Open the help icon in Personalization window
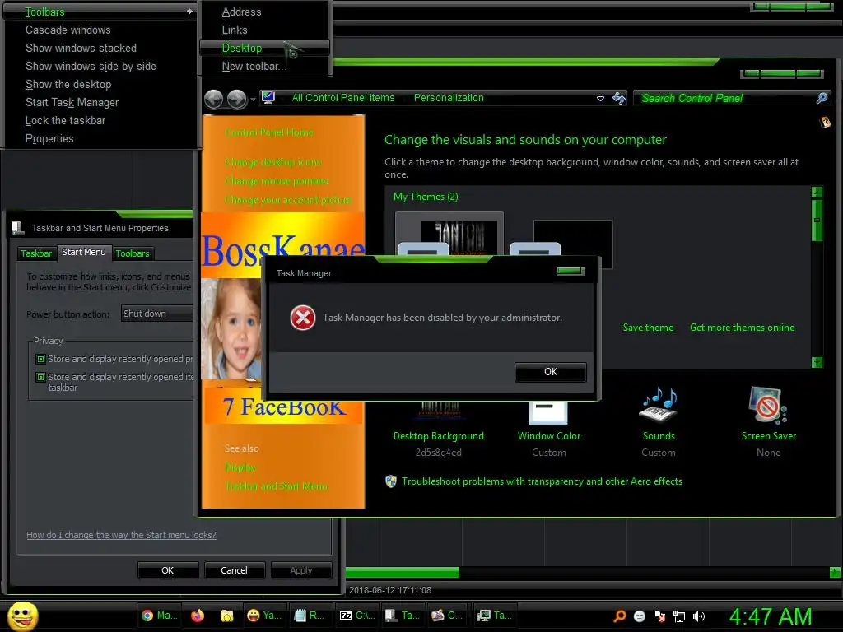Viewport: 843px width, 632px height. pyautogui.click(x=825, y=123)
